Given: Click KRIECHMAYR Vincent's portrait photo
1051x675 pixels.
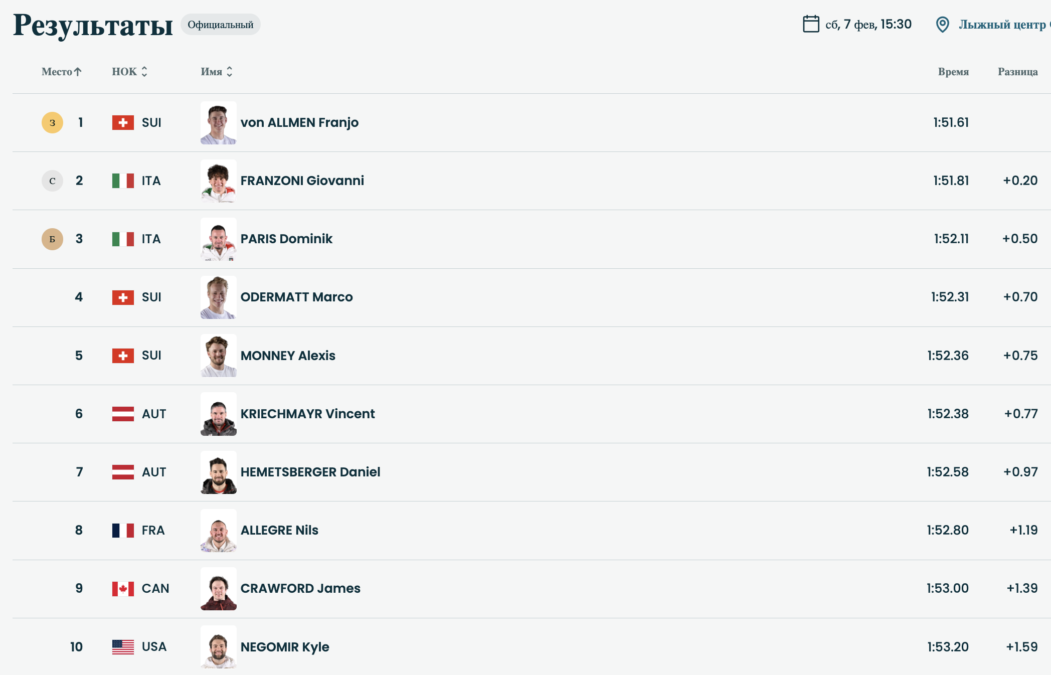Looking at the screenshot, I should [x=219, y=414].
